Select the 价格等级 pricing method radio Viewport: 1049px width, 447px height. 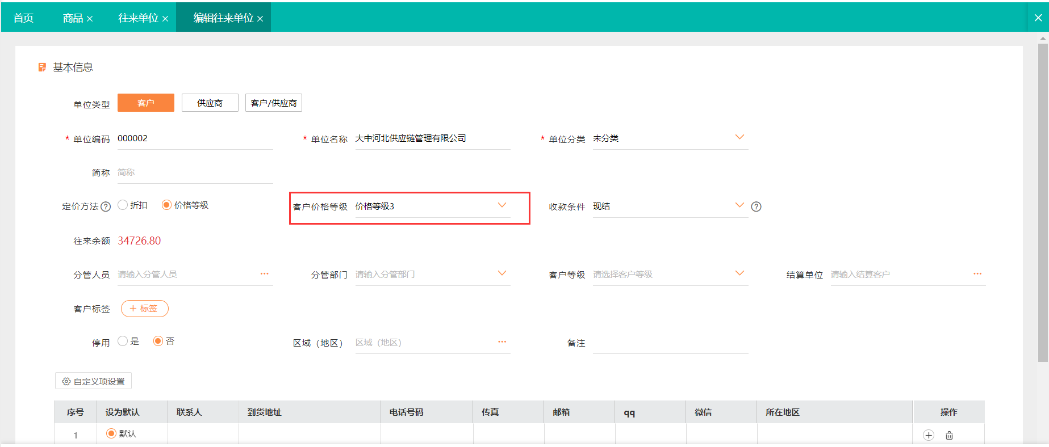[166, 205]
